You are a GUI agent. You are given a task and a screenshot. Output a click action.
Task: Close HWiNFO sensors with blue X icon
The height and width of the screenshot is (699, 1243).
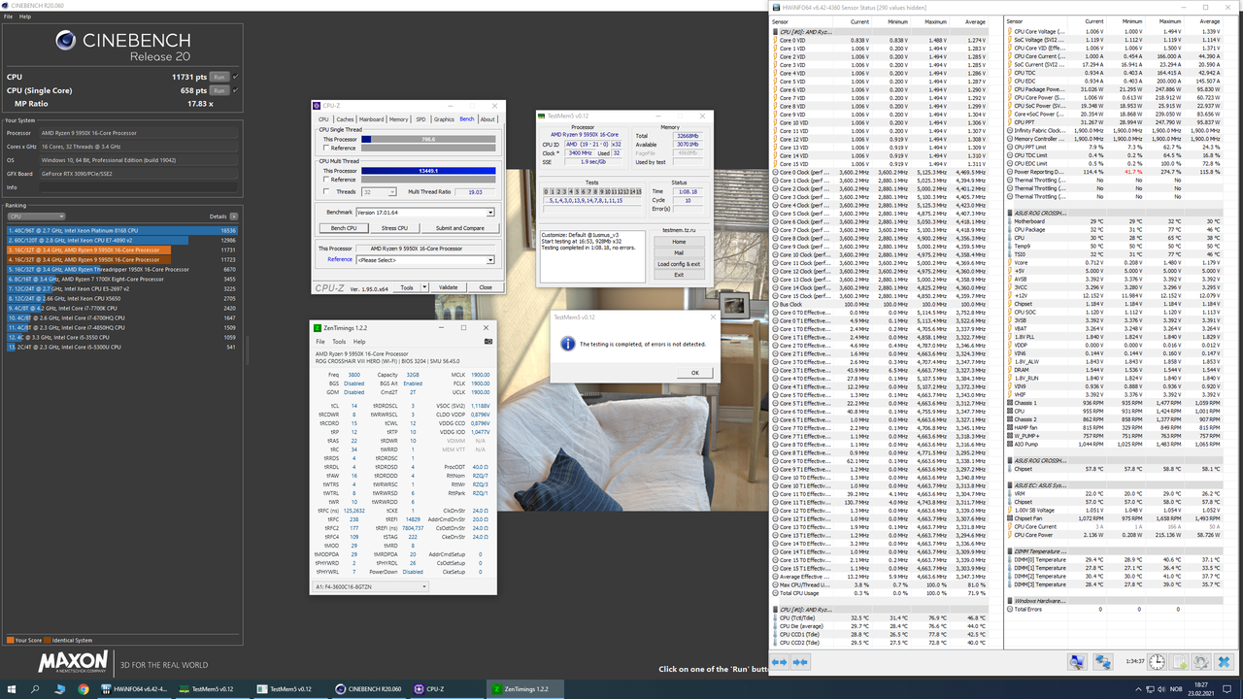point(1224,661)
